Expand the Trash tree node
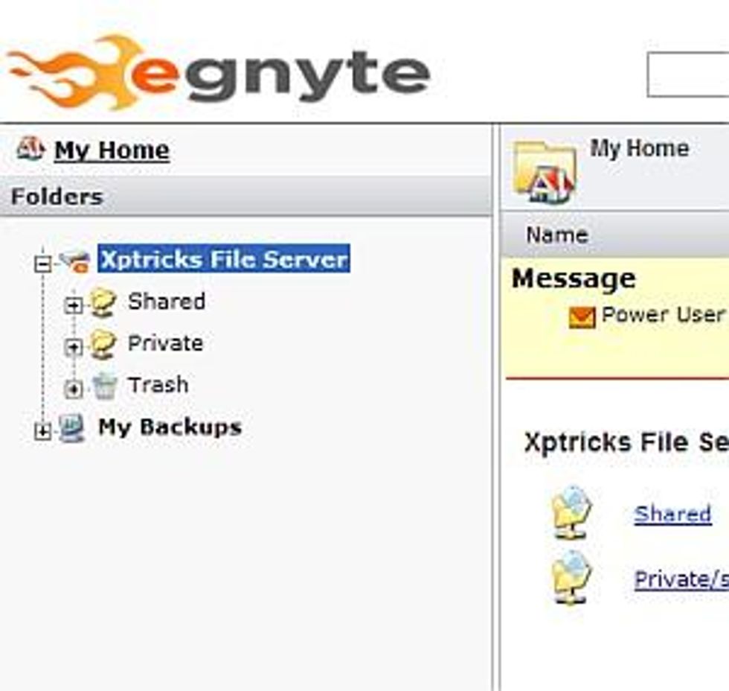Screen dimensions: 729x691 [x=73, y=388]
